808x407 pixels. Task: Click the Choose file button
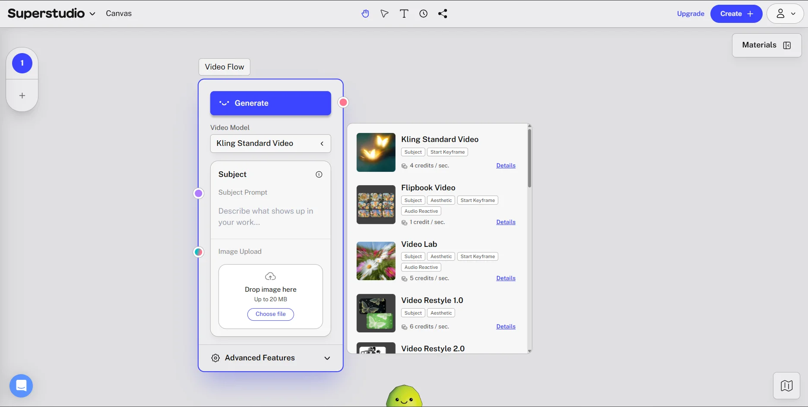pyautogui.click(x=270, y=314)
